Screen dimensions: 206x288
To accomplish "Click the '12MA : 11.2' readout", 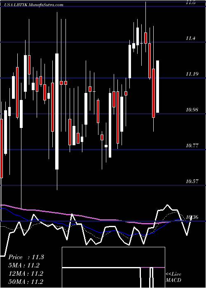I will [26, 274].
